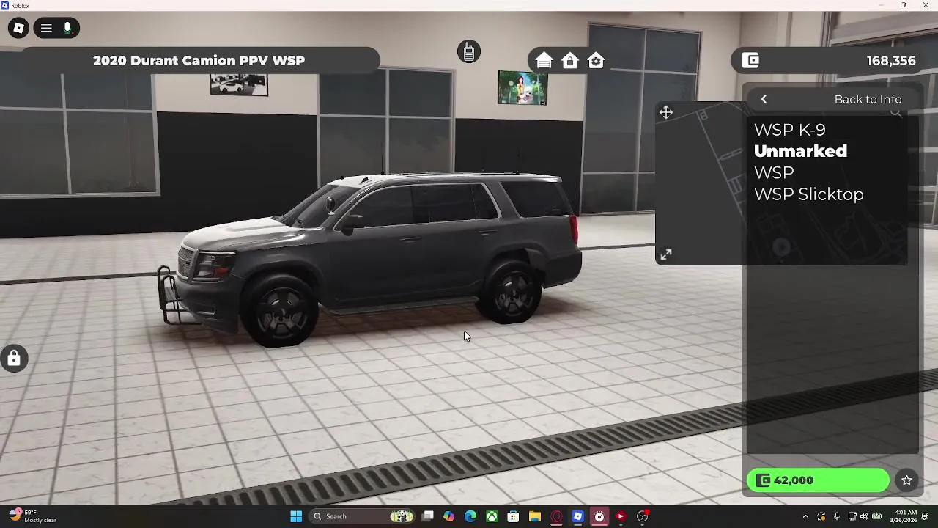Open the YouTube taskbar icon
Image resolution: width=938 pixels, height=528 pixels.
tap(621, 516)
